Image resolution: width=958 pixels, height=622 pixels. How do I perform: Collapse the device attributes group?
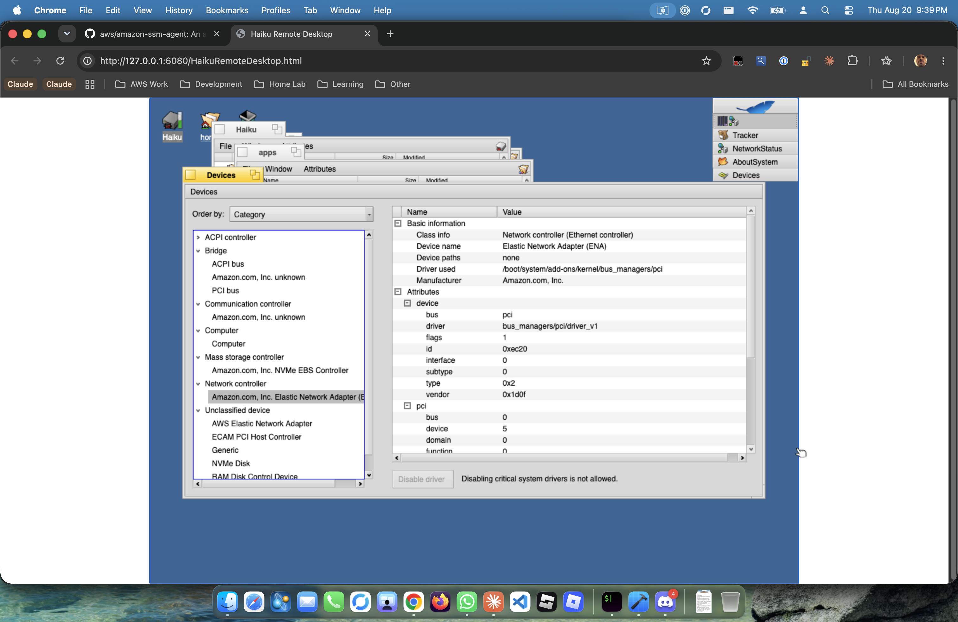click(x=407, y=303)
